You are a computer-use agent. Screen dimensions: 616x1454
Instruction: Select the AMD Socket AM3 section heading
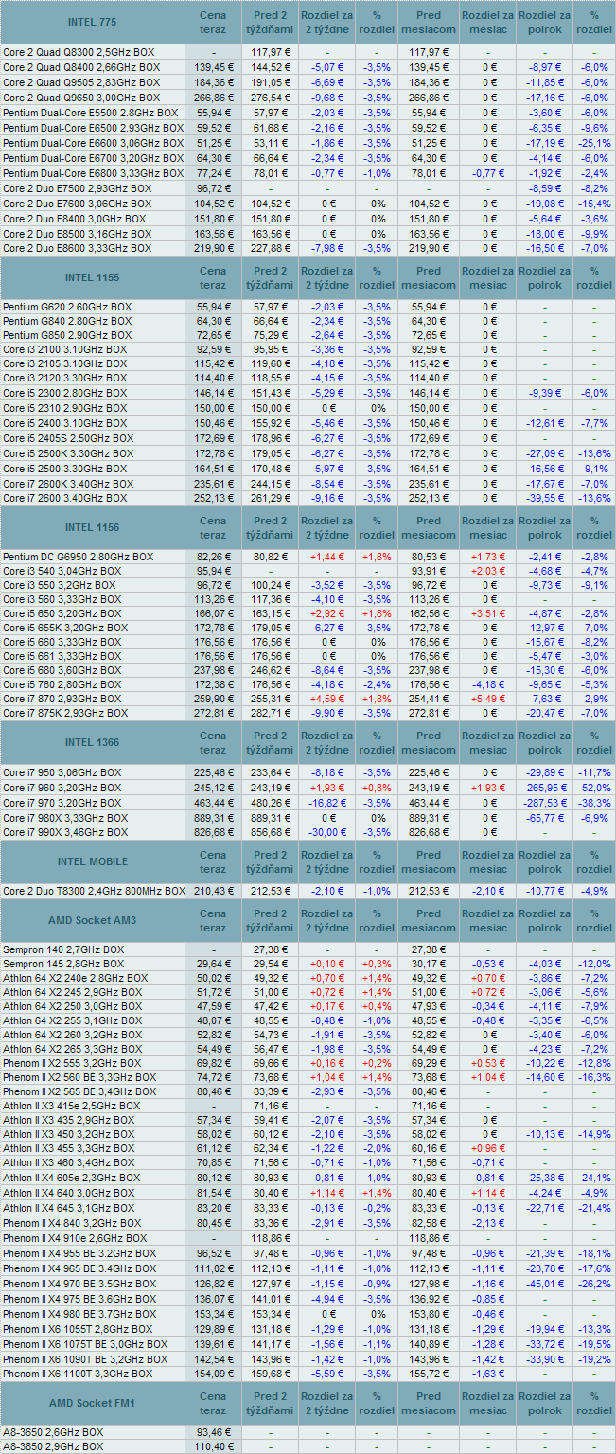coord(93,920)
